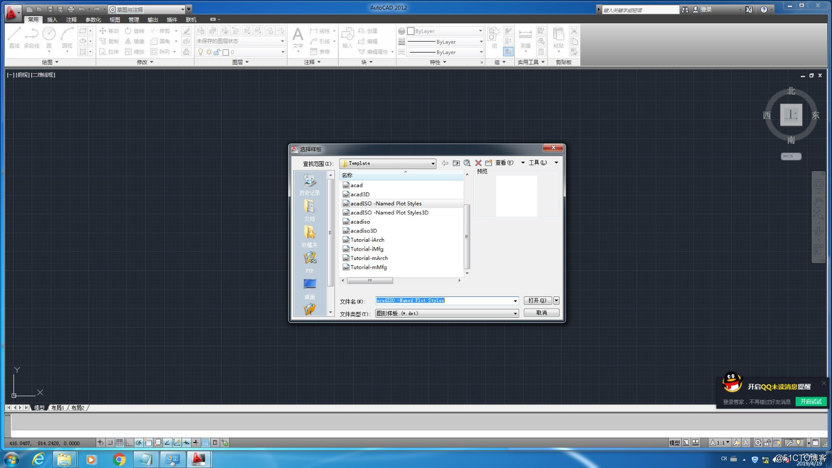Open Documents (文档) in places sidebar

(x=309, y=210)
